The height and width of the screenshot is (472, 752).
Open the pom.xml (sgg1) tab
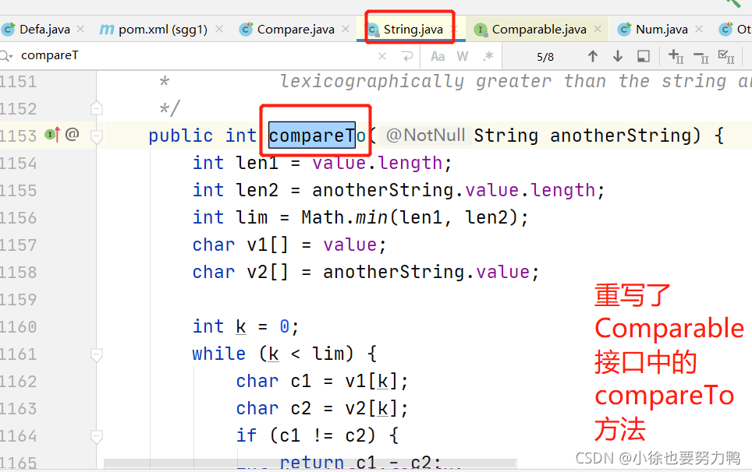162,30
